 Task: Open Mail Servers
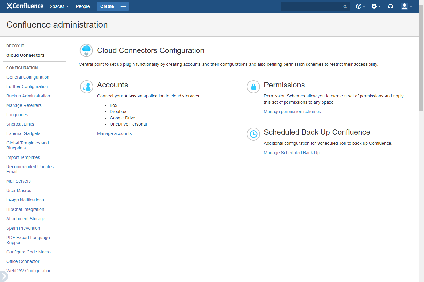tap(18, 181)
